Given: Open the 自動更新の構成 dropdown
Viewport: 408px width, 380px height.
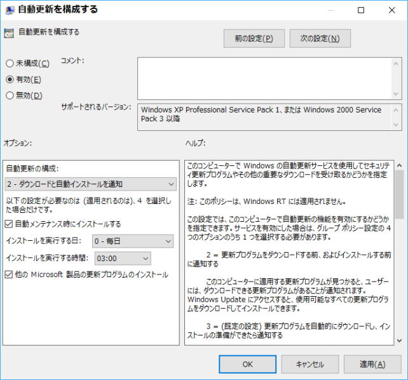Looking at the screenshot, I should coord(90,184).
